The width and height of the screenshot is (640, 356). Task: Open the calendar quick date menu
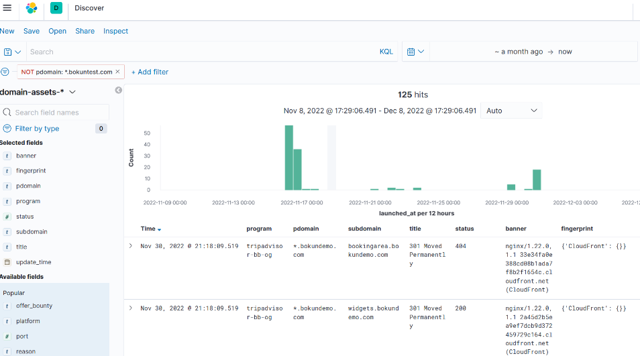click(415, 52)
